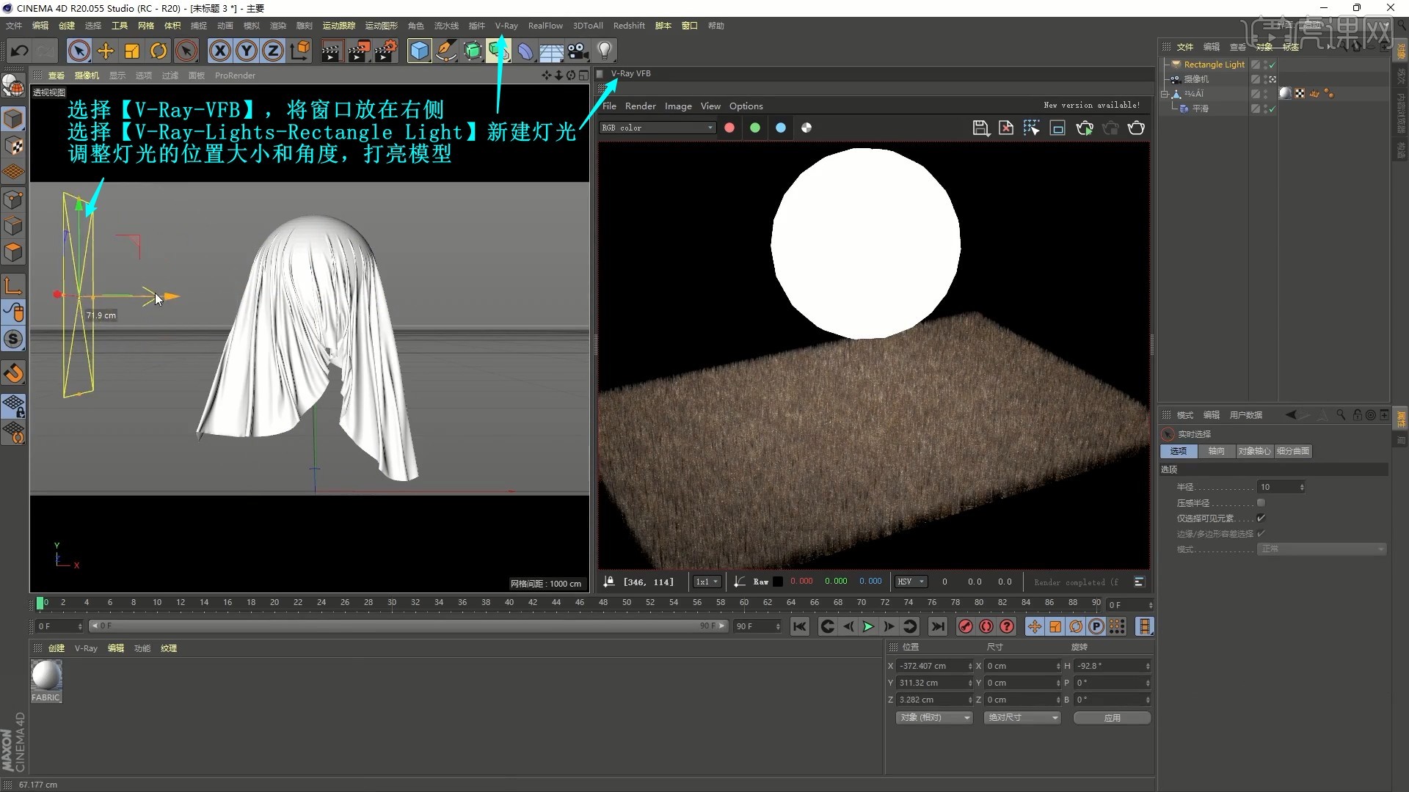Switch to the 轴向 tab in right panel
Screen dimensions: 1409x792
pos(1216,451)
